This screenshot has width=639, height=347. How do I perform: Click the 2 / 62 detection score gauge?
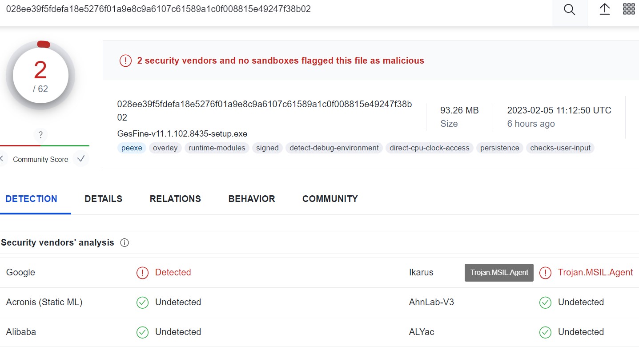[40, 77]
